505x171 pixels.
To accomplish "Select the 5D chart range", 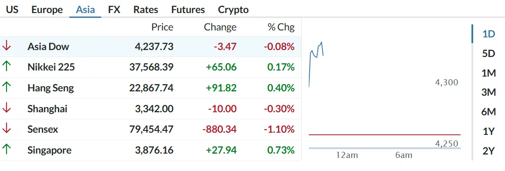I will (488, 54).
